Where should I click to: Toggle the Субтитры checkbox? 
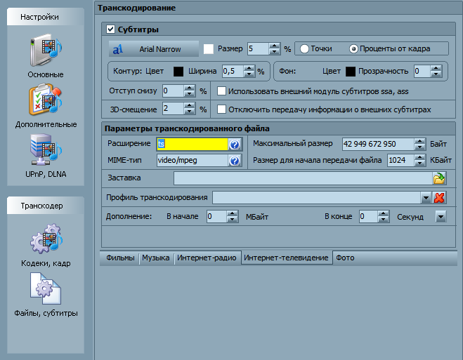point(110,29)
